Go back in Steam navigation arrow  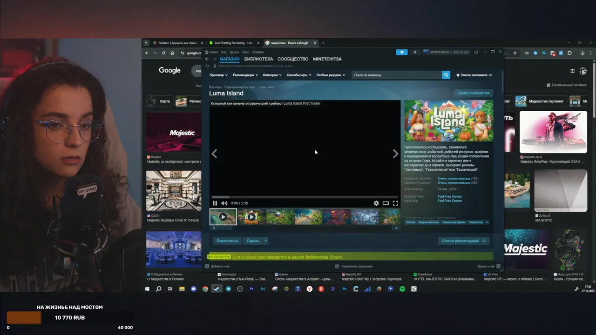point(207,59)
